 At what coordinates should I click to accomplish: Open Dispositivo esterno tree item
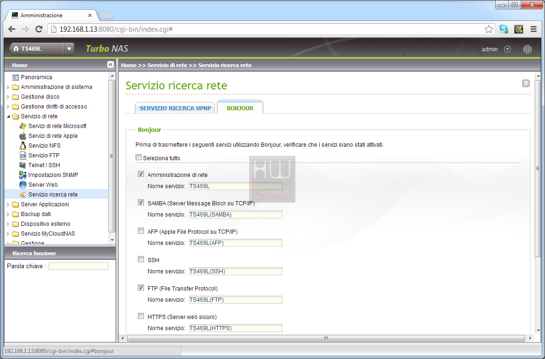coord(46,224)
